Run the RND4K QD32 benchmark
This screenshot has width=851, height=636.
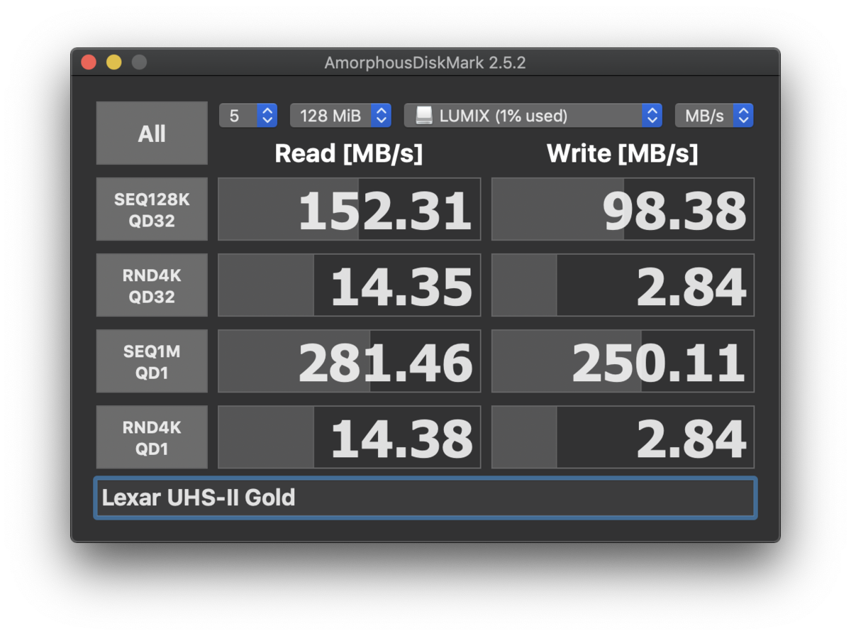tap(152, 285)
